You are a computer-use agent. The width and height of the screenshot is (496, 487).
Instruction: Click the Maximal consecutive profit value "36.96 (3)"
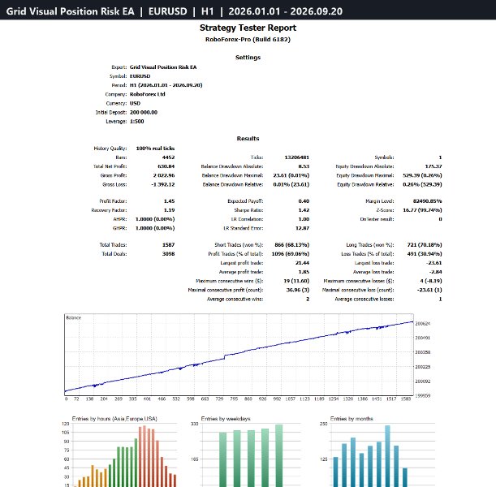point(298,290)
